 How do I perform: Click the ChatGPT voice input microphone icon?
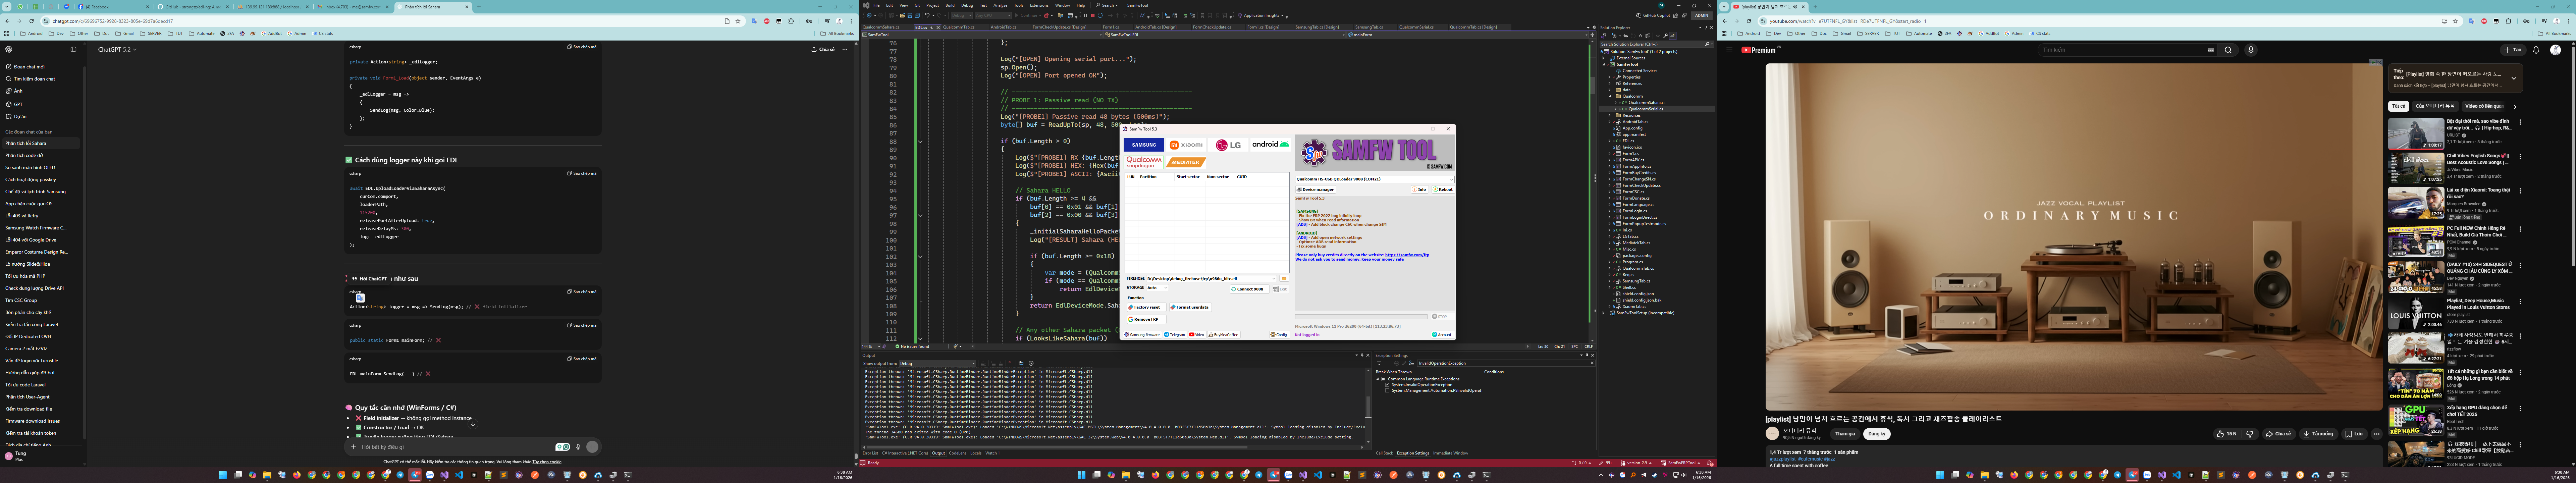pos(578,447)
